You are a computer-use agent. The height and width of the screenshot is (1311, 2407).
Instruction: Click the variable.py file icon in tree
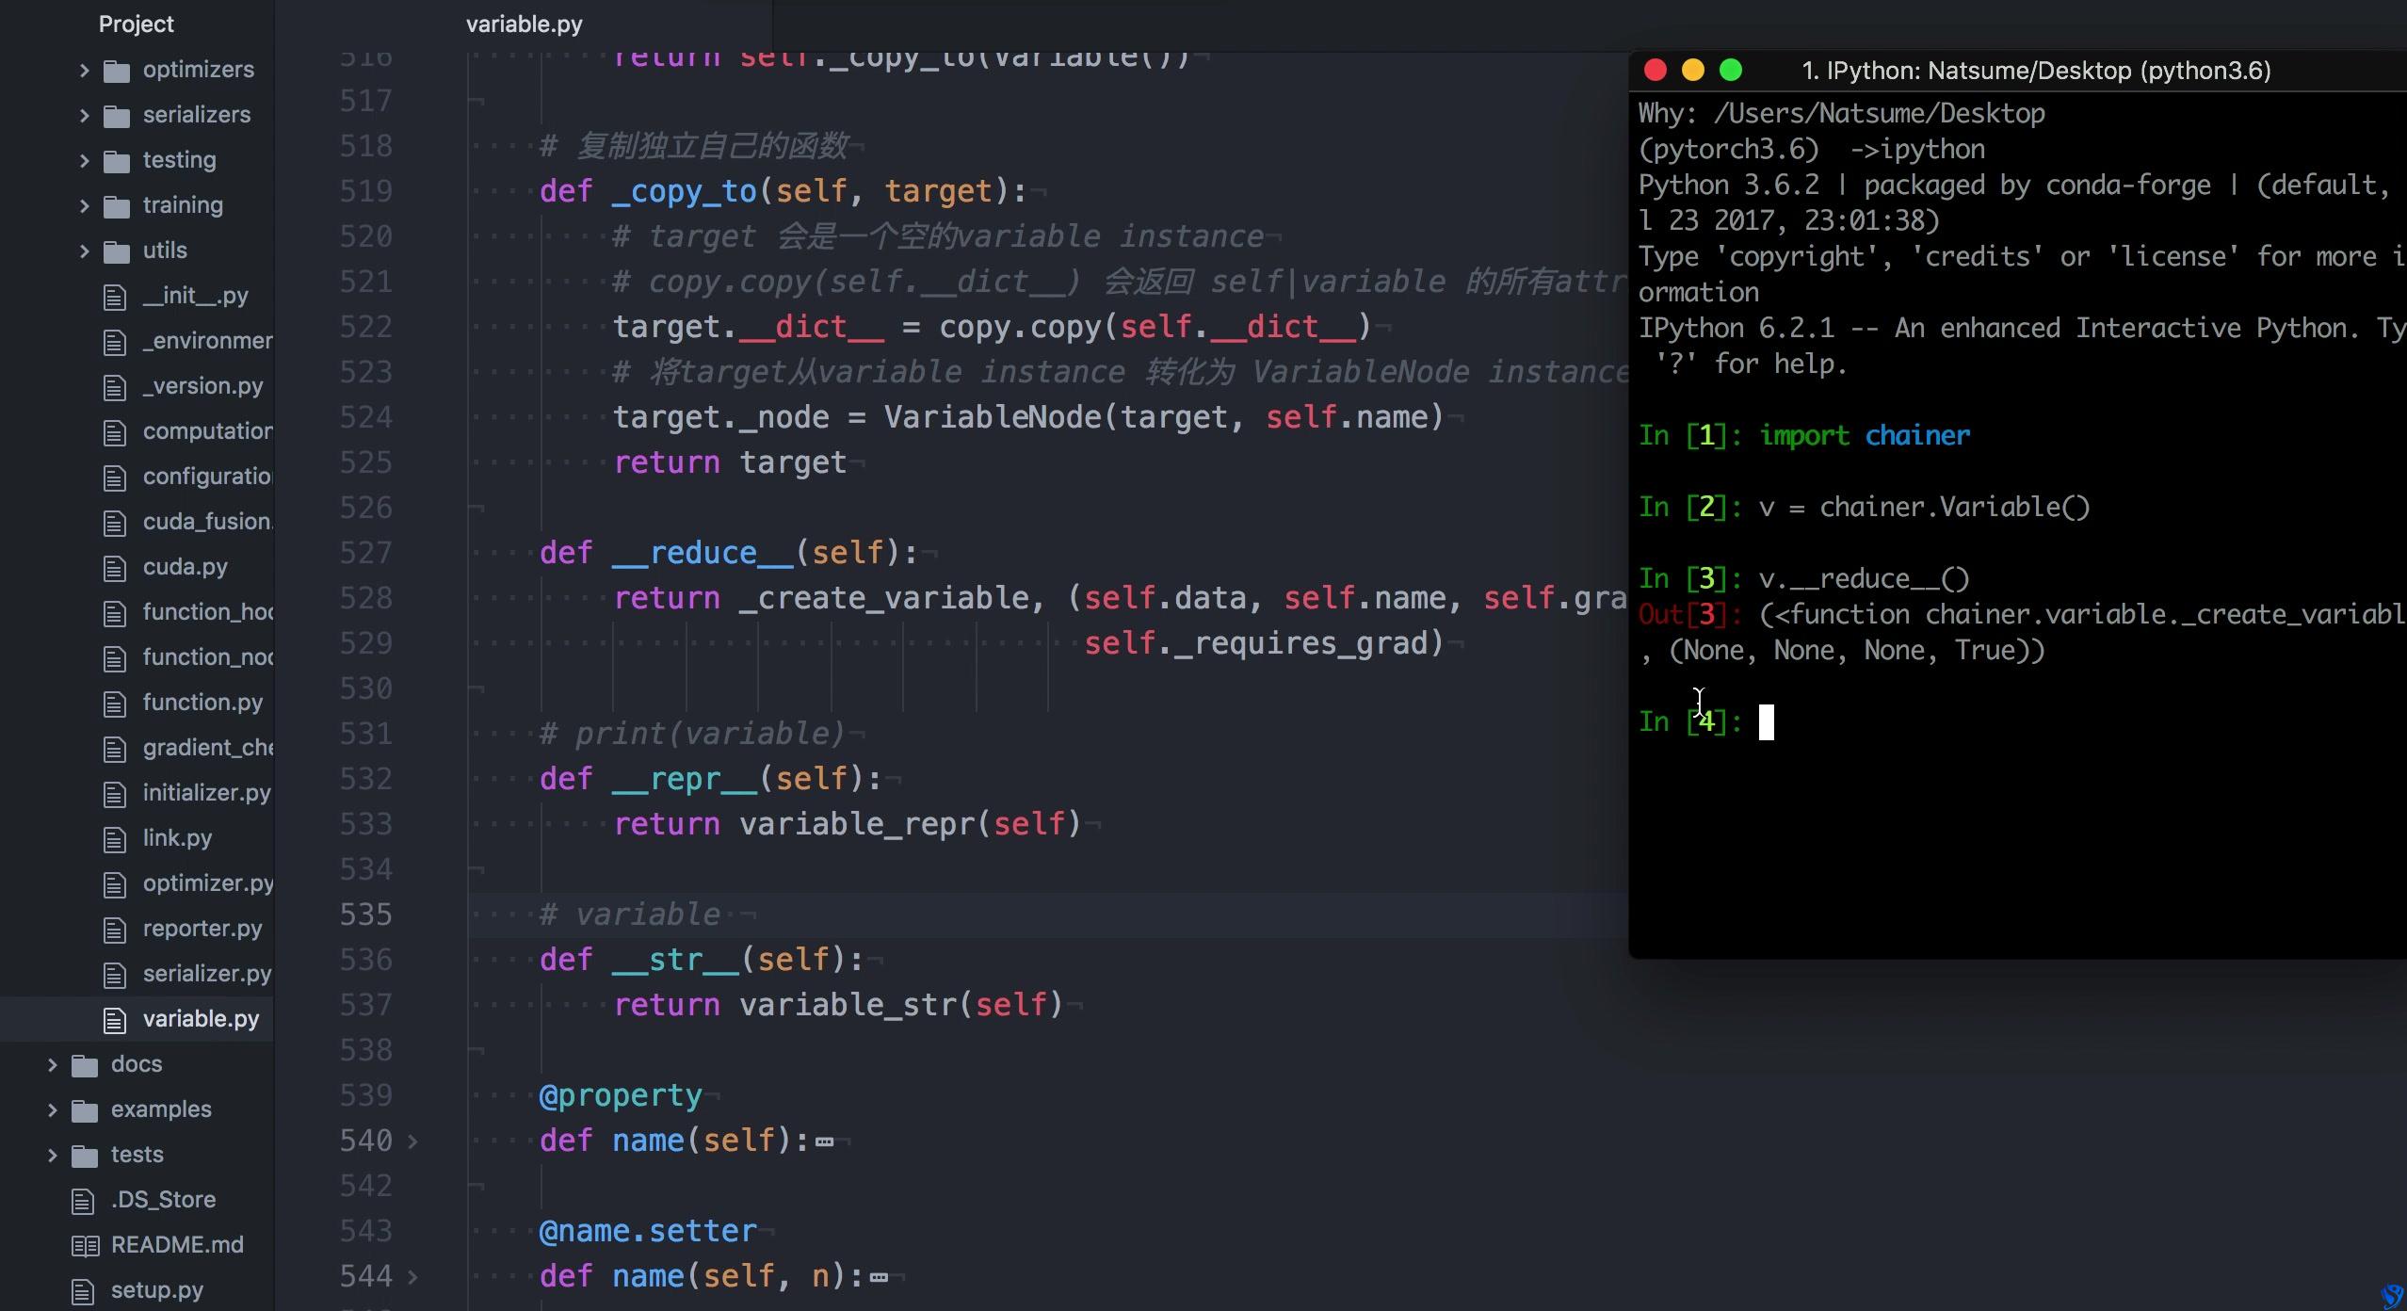tap(115, 1020)
